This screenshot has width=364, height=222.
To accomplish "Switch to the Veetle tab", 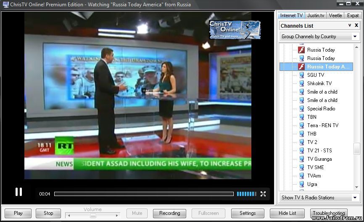I will click(335, 15).
